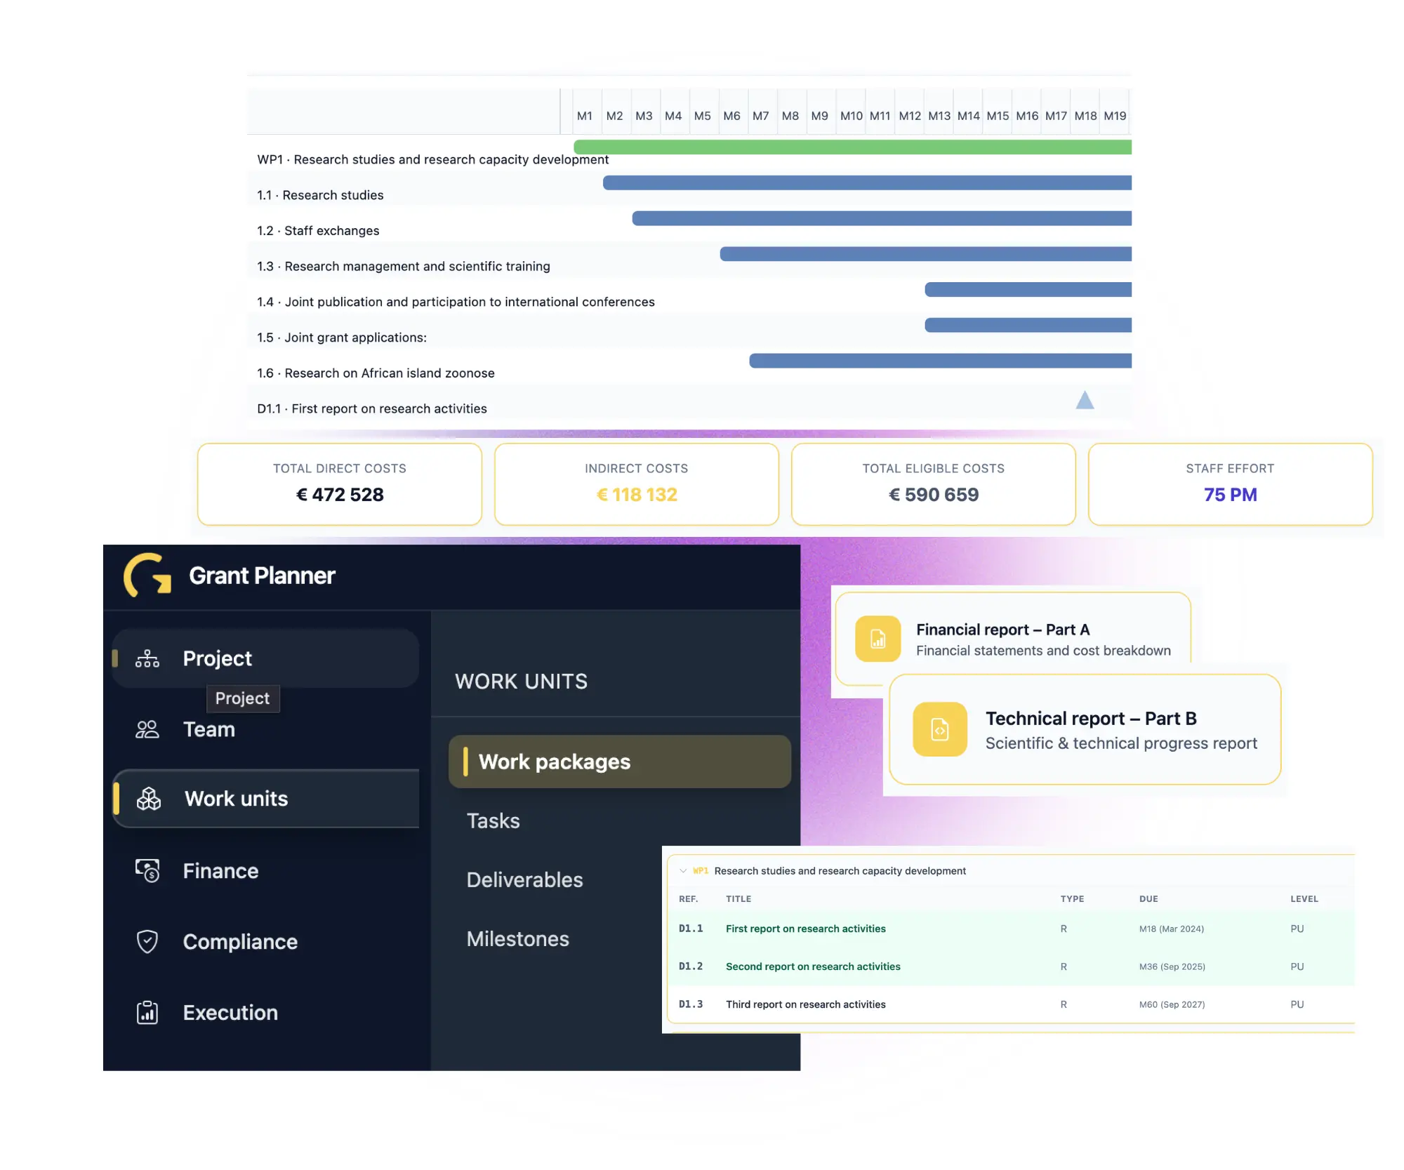Open the Milestones submenu item

[517, 939]
